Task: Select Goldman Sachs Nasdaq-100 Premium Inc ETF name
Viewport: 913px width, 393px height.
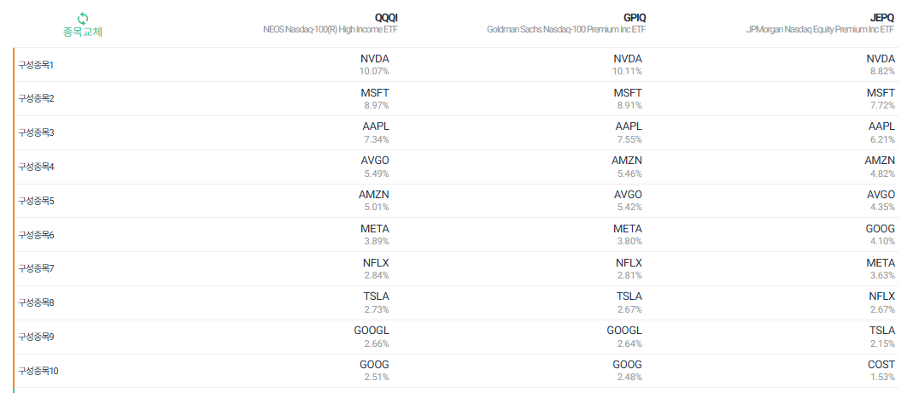Action: click(566, 30)
